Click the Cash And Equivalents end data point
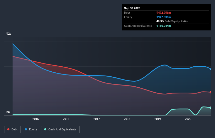 (x=211, y=108)
